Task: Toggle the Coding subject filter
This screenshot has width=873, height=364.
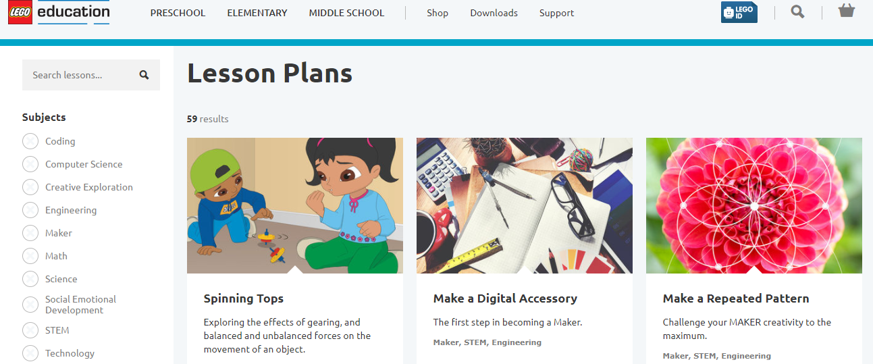Action: click(x=30, y=141)
